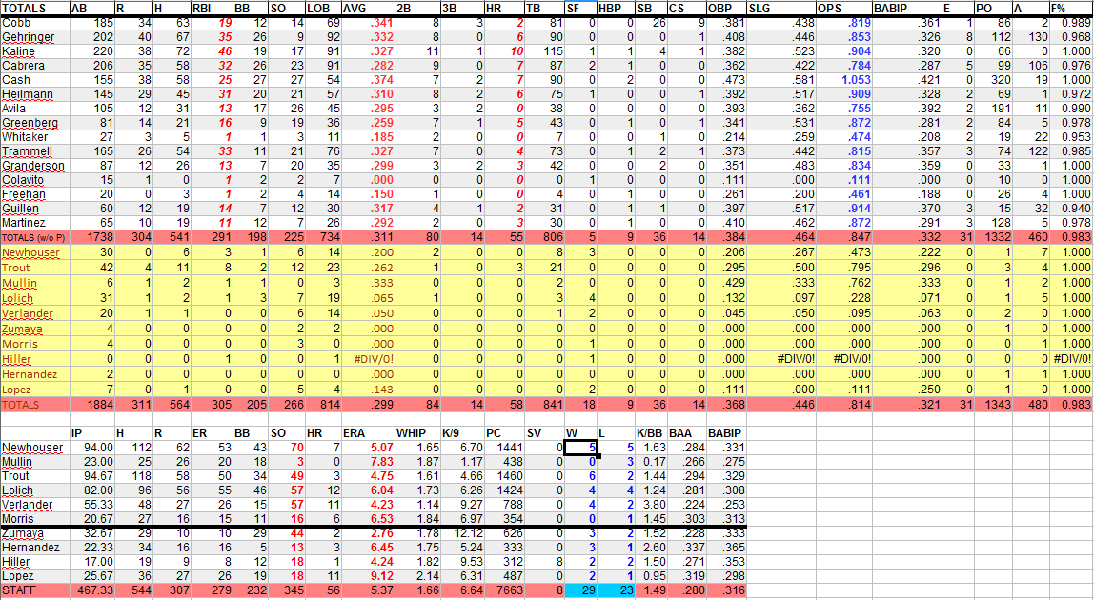Click Mullin's ERA value 7.83

[x=368, y=462]
